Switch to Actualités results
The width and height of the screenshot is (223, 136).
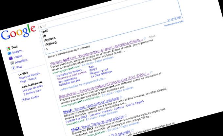[21, 61]
